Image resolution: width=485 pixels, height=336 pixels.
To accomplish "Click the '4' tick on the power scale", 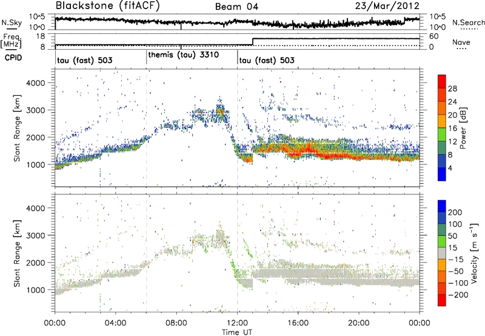I will [x=450, y=168].
